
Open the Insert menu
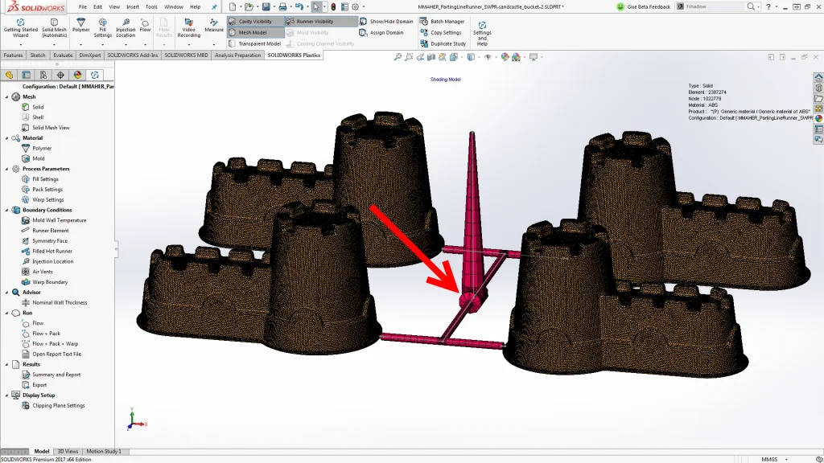pyautogui.click(x=132, y=6)
